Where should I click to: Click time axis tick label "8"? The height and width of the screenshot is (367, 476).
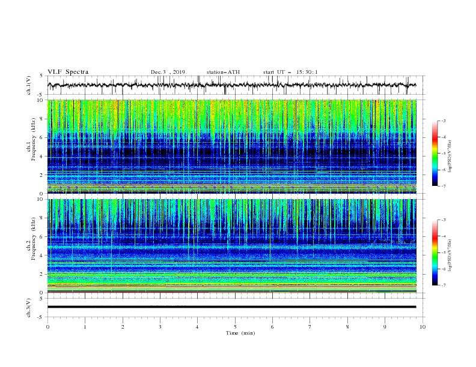click(347, 327)
